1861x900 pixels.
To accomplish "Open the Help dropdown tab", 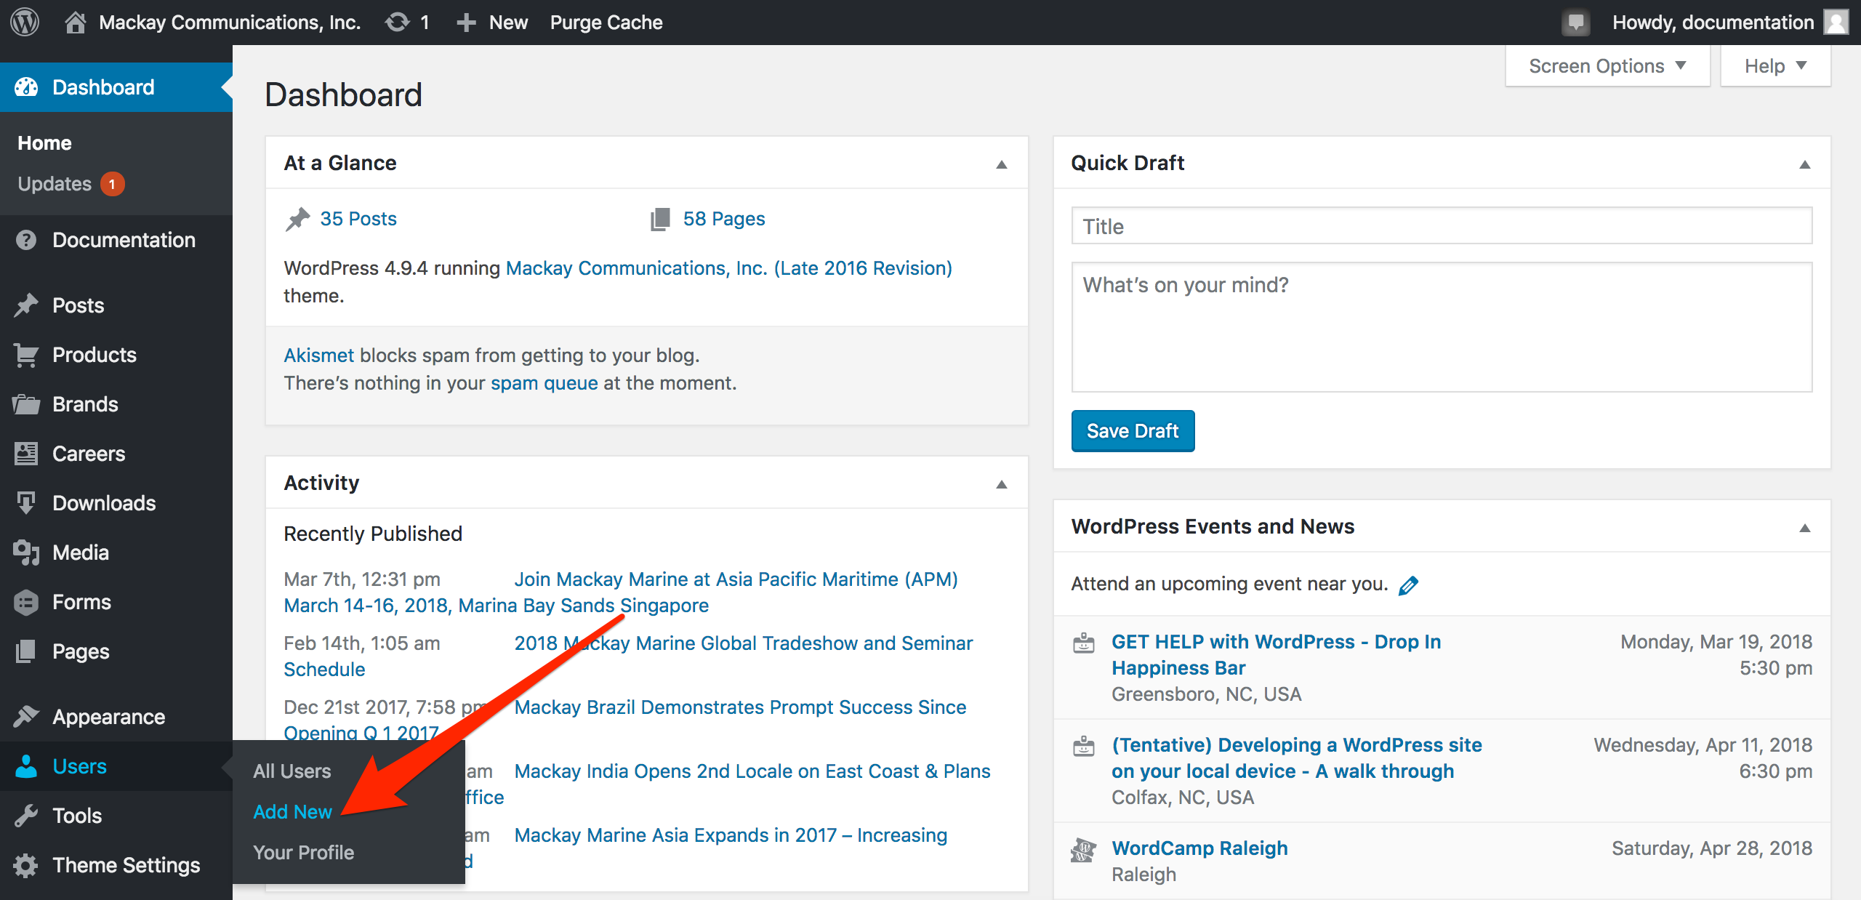I will 1775,66.
